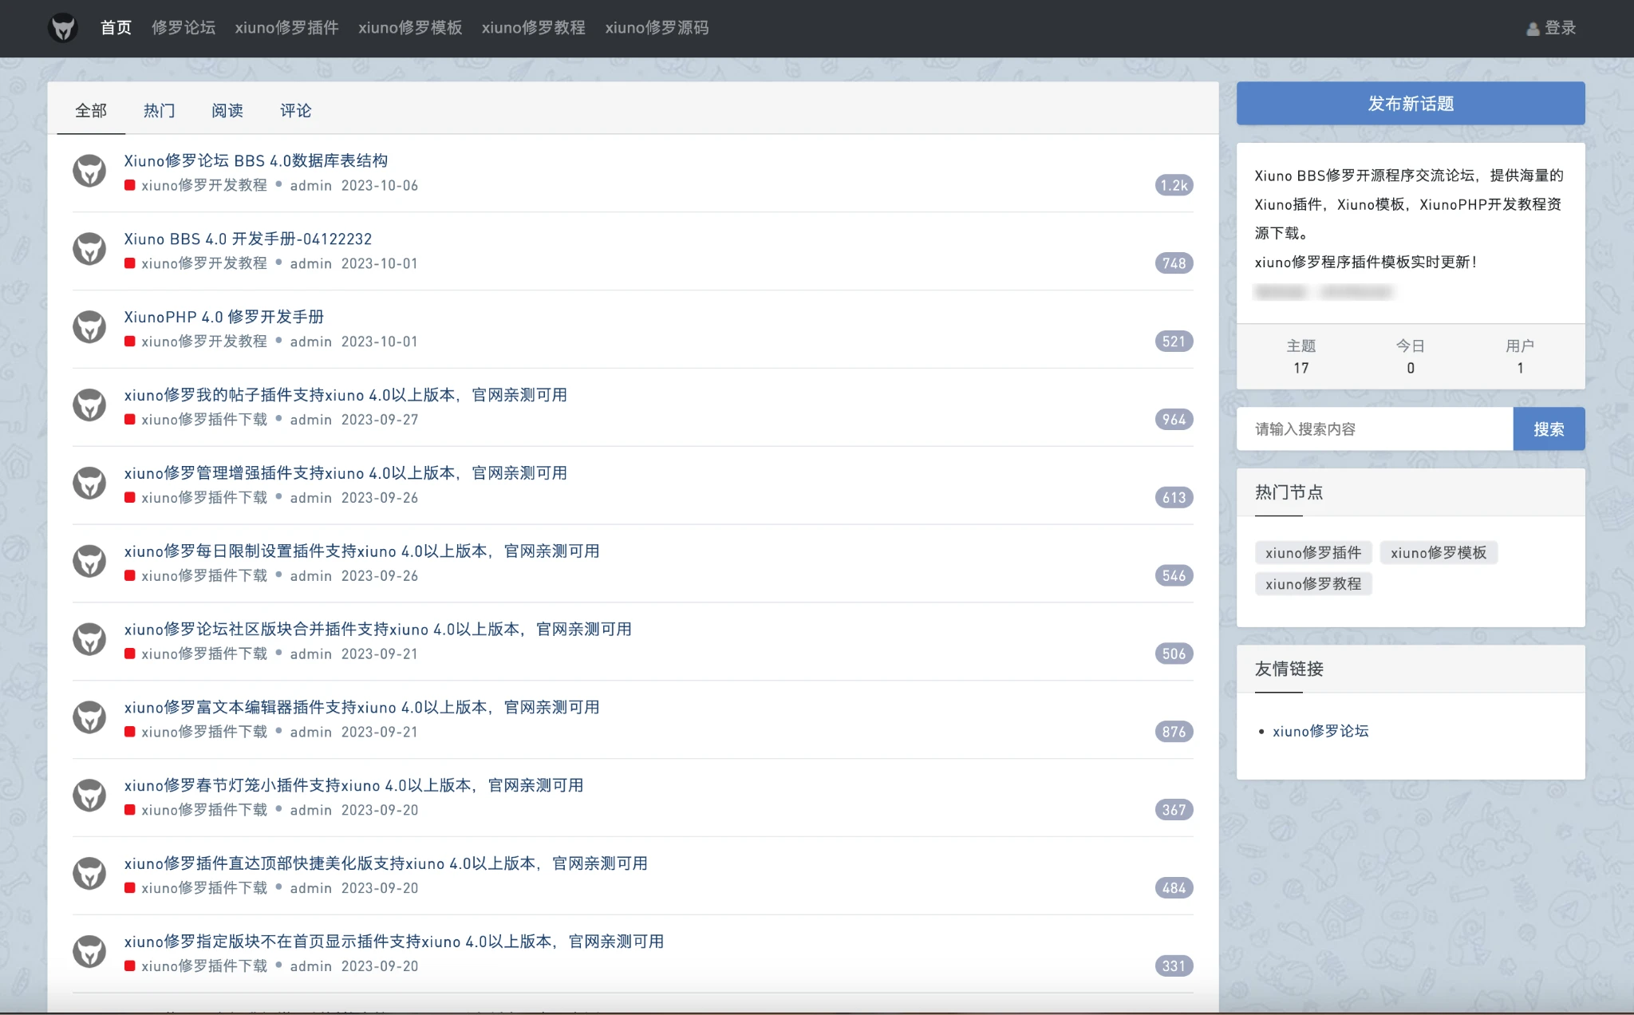Select the xiuno修罗模板 hot node tag
Image resolution: width=1634 pixels, height=1015 pixels.
tap(1438, 553)
